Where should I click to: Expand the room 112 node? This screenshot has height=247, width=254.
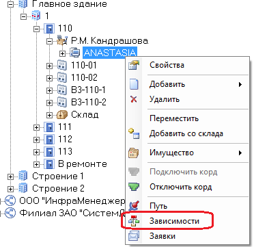click(x=36, y=140)
